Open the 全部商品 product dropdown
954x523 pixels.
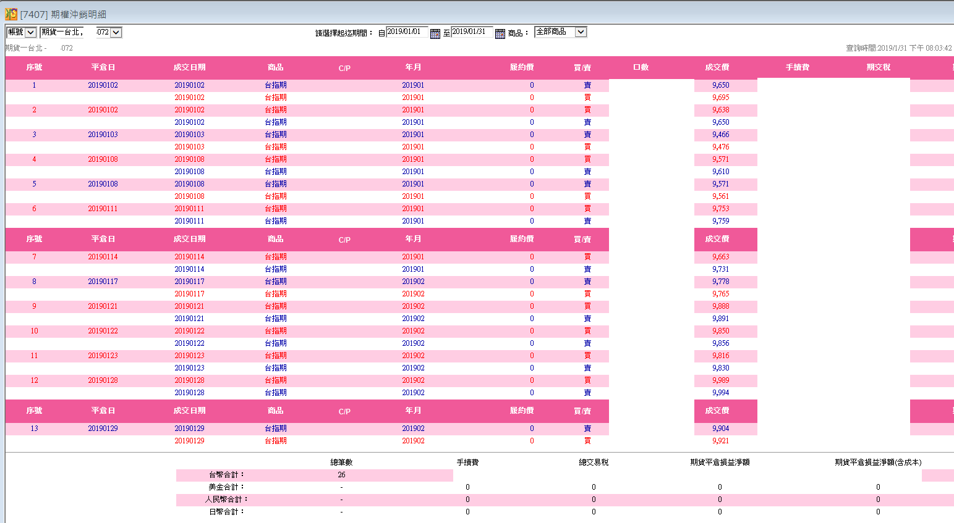[x=560, y=31]
